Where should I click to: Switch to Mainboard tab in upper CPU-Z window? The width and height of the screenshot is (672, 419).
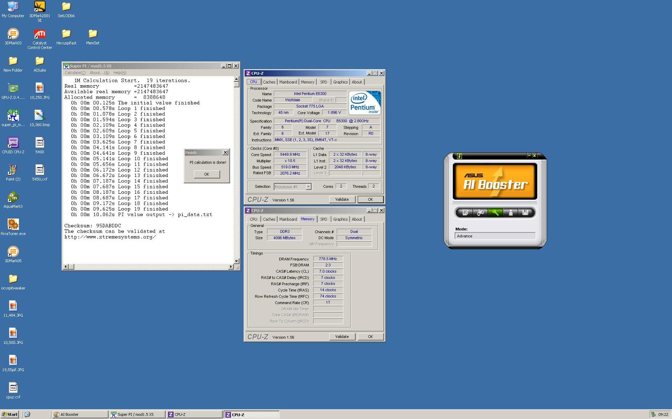tap(288, 82)
